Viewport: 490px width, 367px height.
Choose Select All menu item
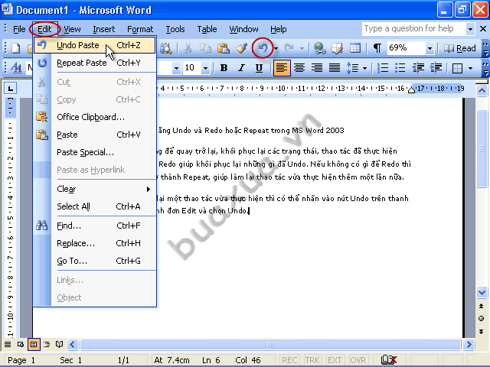[x=95, y=206]
